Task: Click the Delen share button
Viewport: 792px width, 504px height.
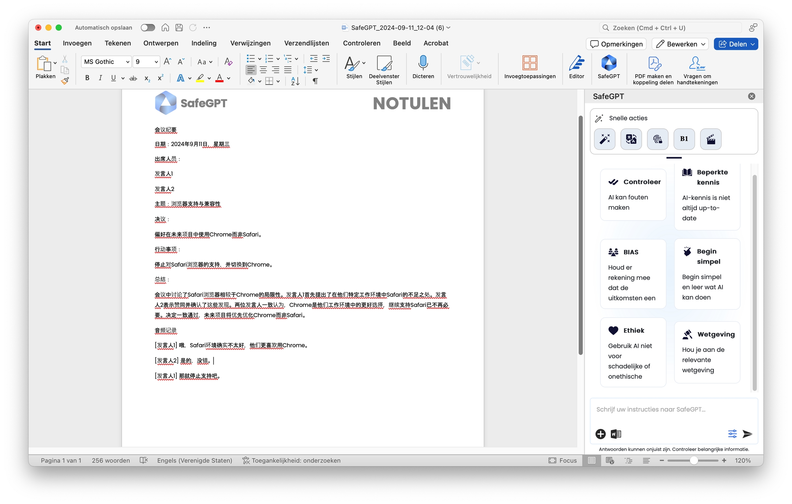Action: 736,44
